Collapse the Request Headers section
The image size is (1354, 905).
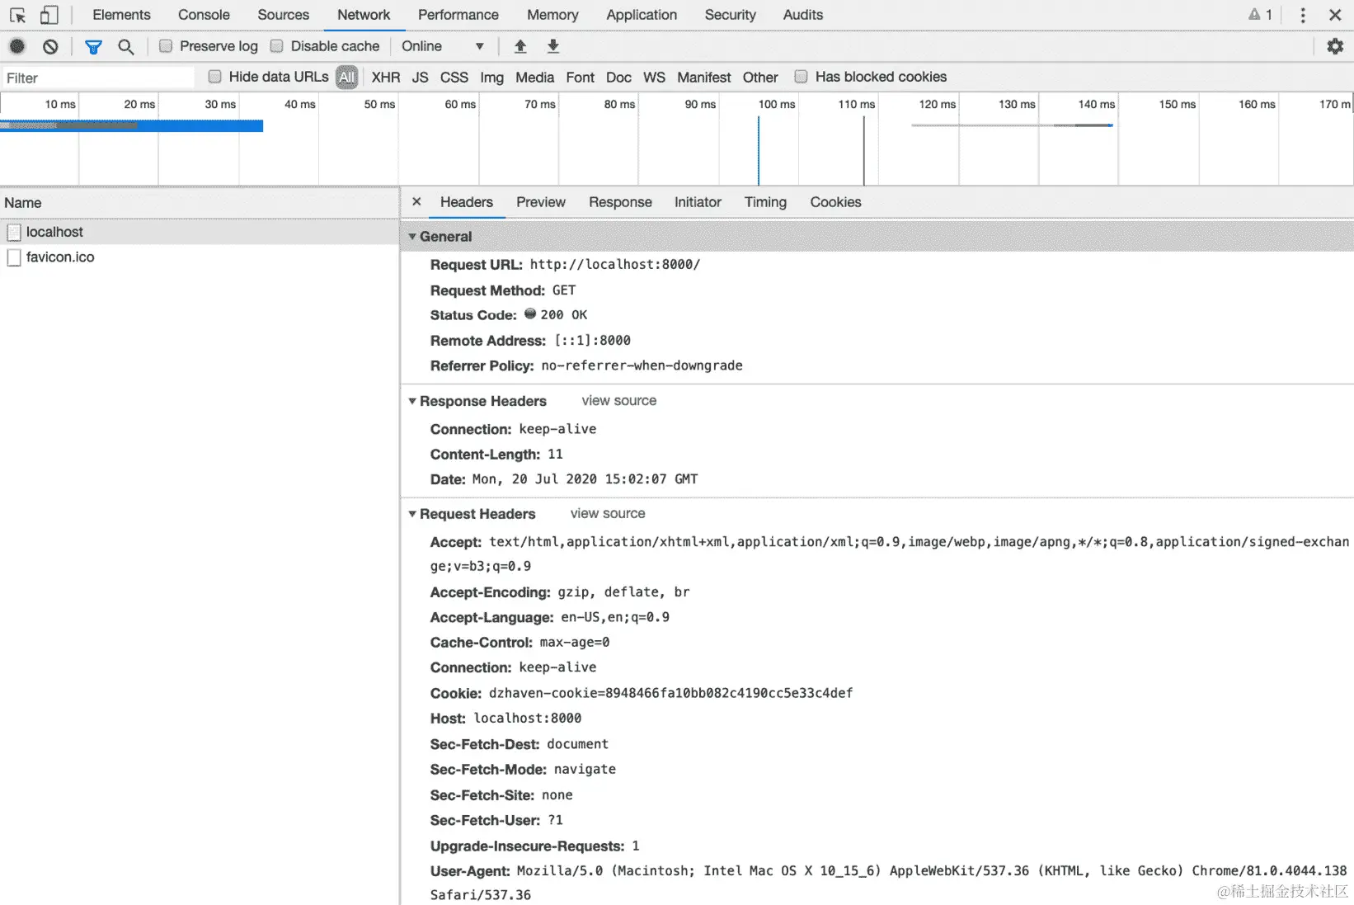[x=412, y=513]
